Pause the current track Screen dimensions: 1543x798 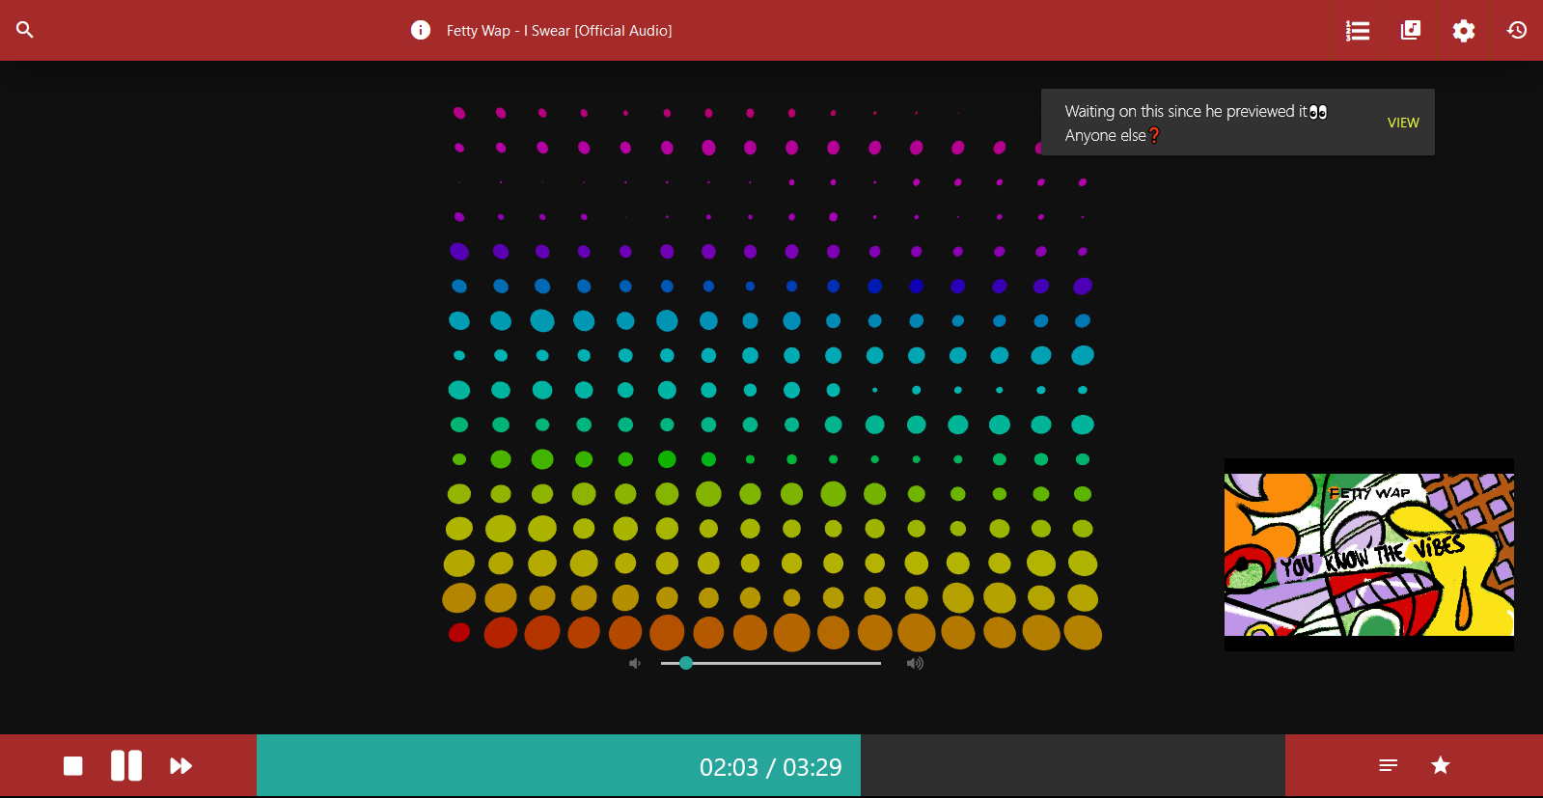[126, 766]
